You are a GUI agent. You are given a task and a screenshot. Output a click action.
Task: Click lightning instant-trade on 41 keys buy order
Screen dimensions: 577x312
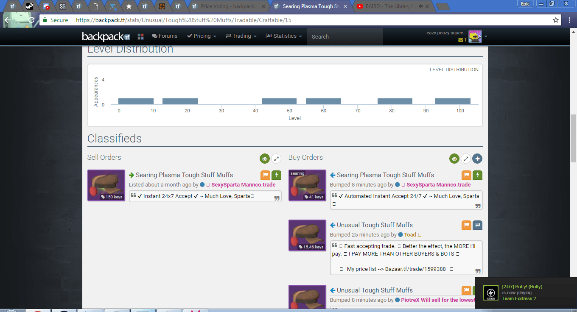click(477, 175)
